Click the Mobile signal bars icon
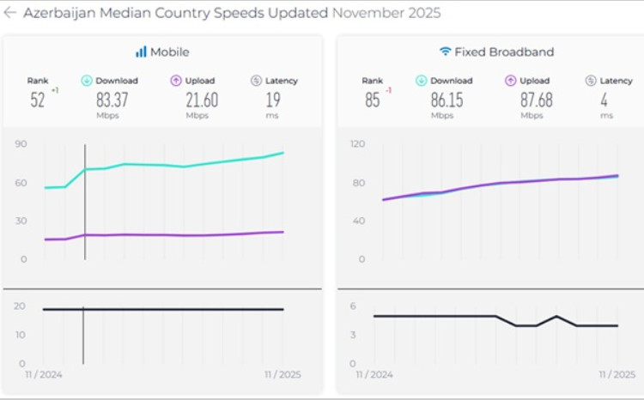The image size is (644, 400). 141,52
